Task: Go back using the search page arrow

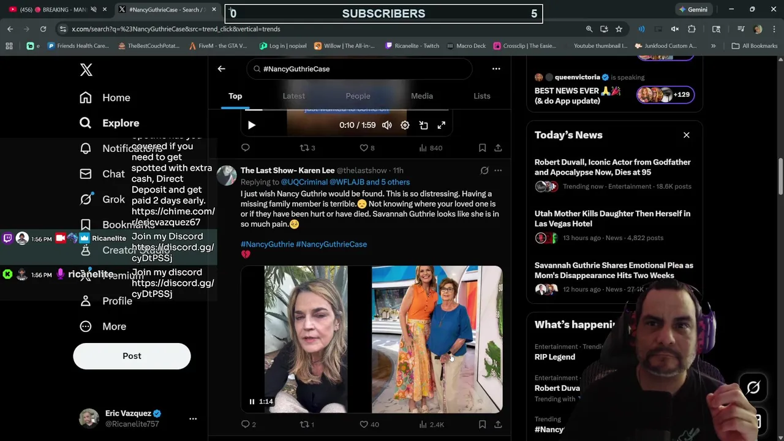Action: [221, 69]
